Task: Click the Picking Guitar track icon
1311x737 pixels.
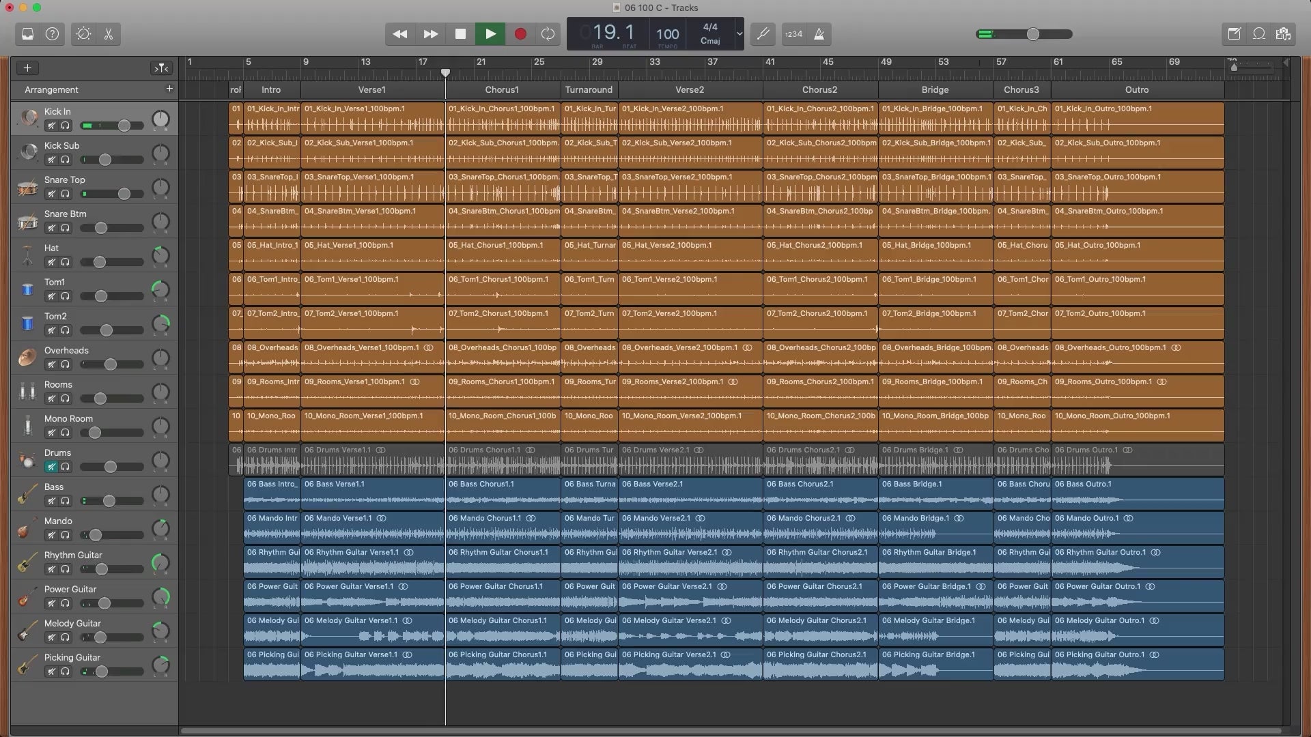Action: 28,665
